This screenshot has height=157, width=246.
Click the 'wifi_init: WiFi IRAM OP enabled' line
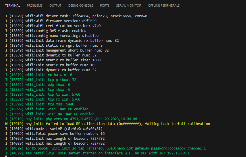pyautogui.click(x=47, y=109)
